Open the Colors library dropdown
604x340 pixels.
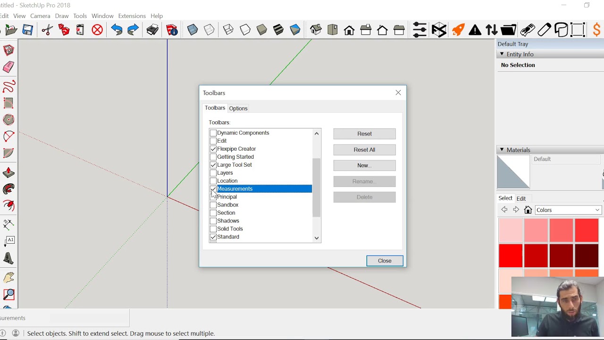tap(568, 210)
